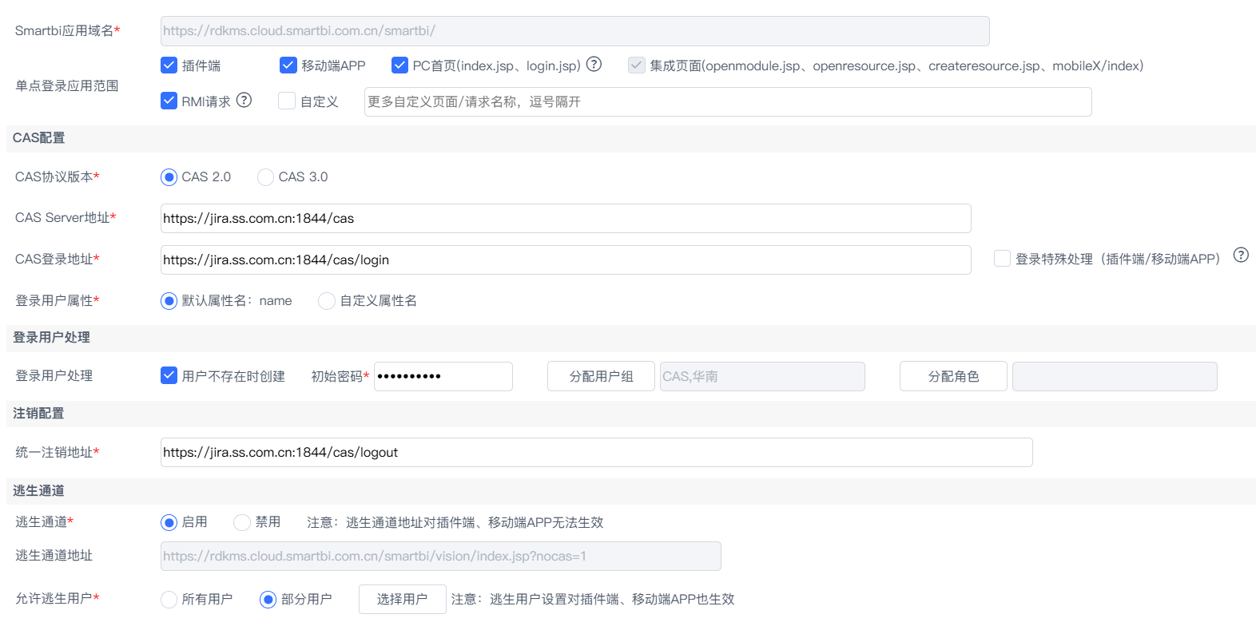Select 部分用户 for 允许逃生用户

tap(268, 599)
